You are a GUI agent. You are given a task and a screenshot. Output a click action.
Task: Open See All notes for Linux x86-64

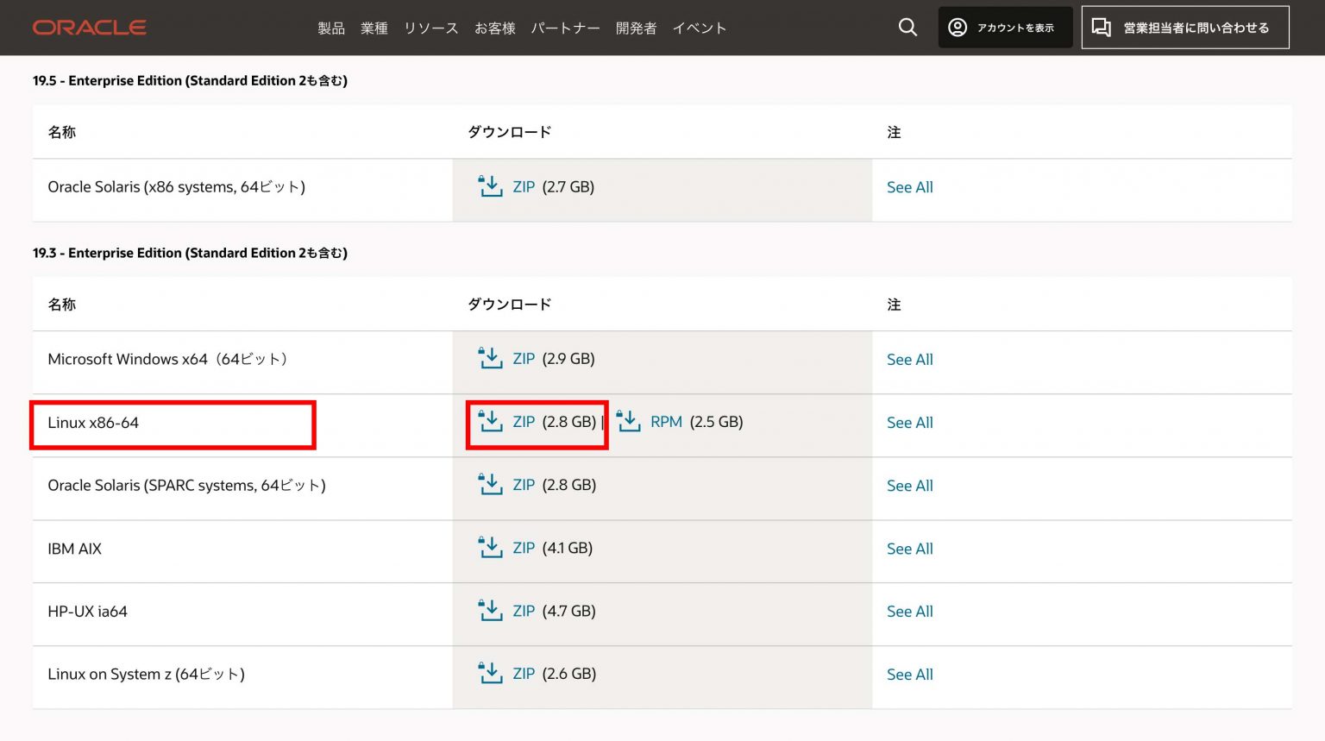click(909, 423)
